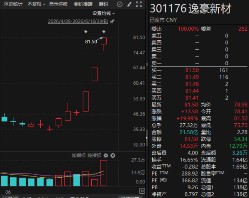Click 换指标 to switch indicator
The width and height of the screenshot is (249, 198).
click(x=94, y=155)
